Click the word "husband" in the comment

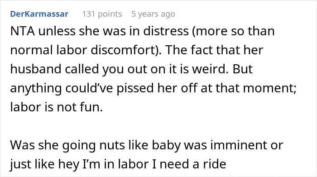click(36, 69)
